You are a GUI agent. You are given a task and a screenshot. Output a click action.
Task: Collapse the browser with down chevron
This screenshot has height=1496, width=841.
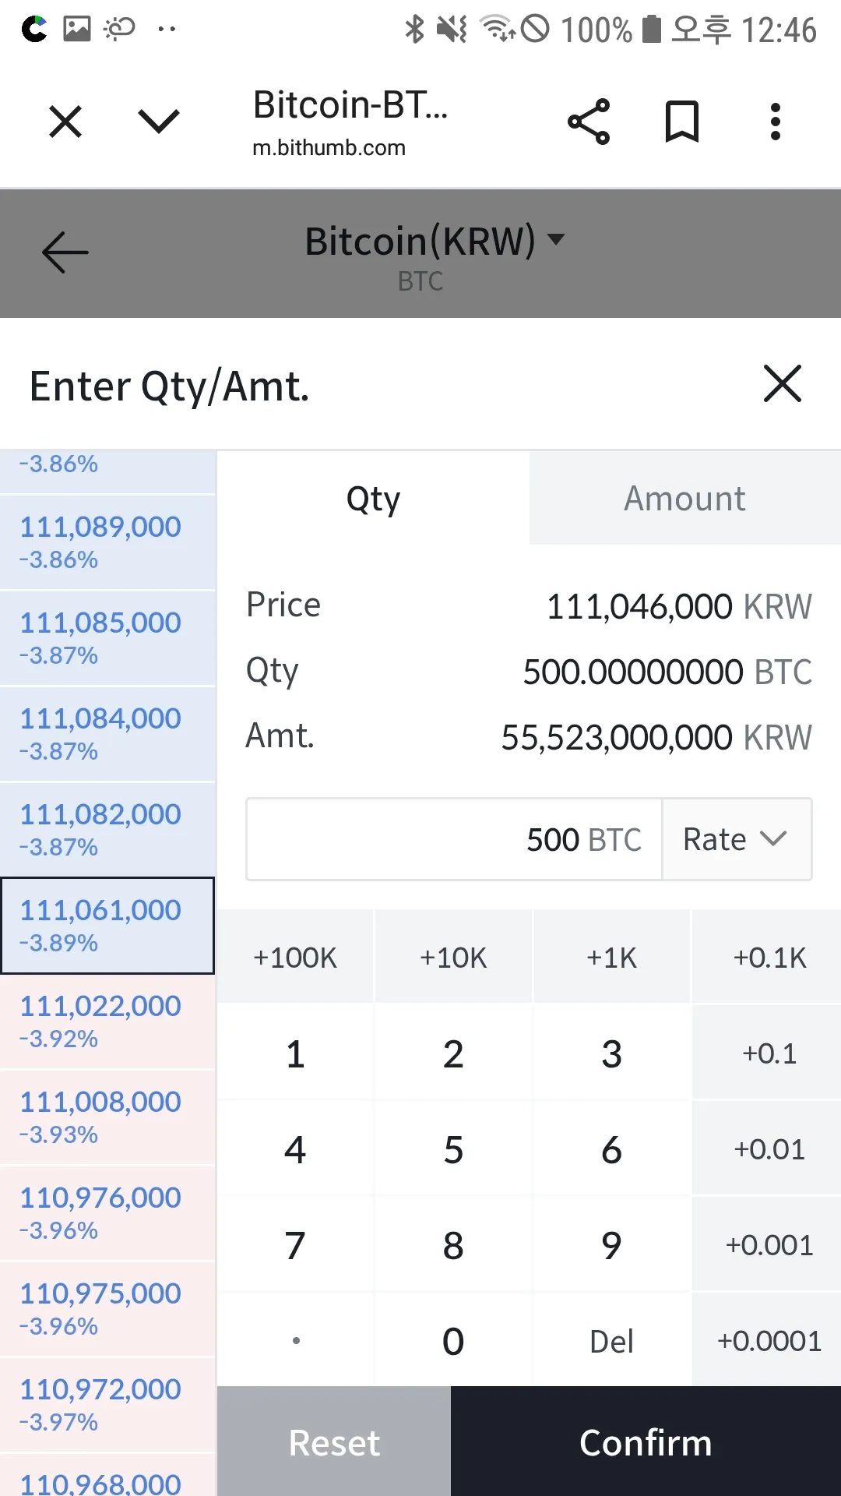tap(159, 122)
